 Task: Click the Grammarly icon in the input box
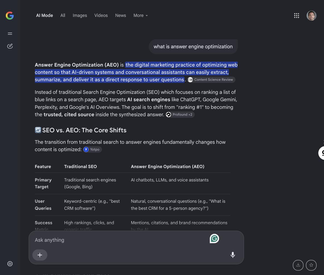[x=214, y=238]
